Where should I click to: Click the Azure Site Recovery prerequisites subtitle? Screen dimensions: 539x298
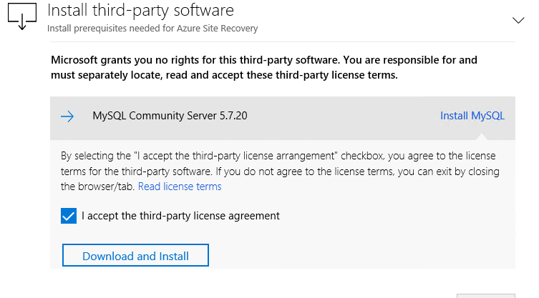[x=152, y=28]
